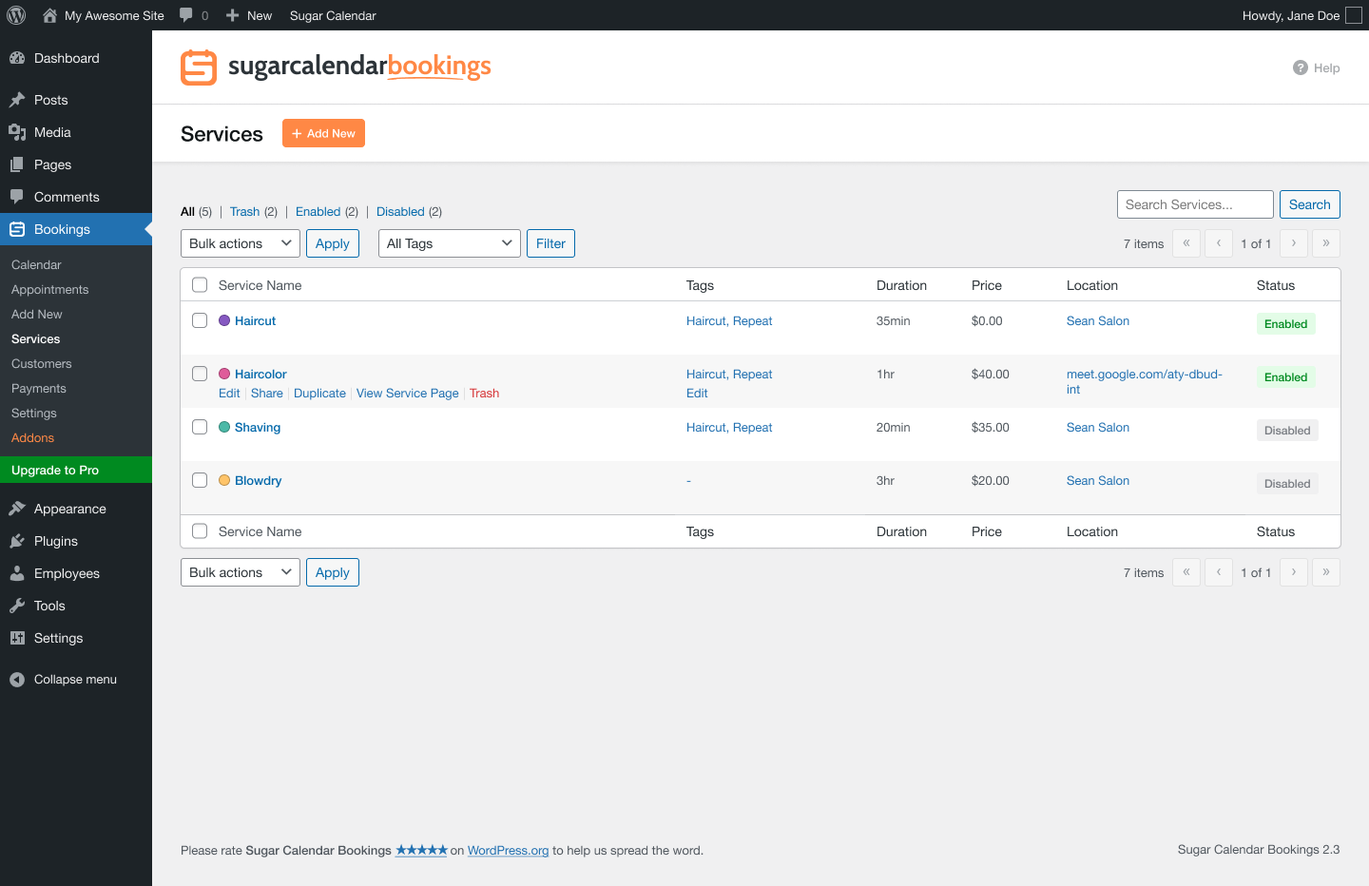Open the comments bubble icon in admin bar
Image resolution: width=1369 pixels, height=886 pixels.
click(186, 15)
